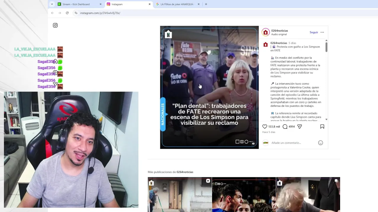
Task: Click the Hace 5 días timestamp
Action: click(x=268, y=132)
